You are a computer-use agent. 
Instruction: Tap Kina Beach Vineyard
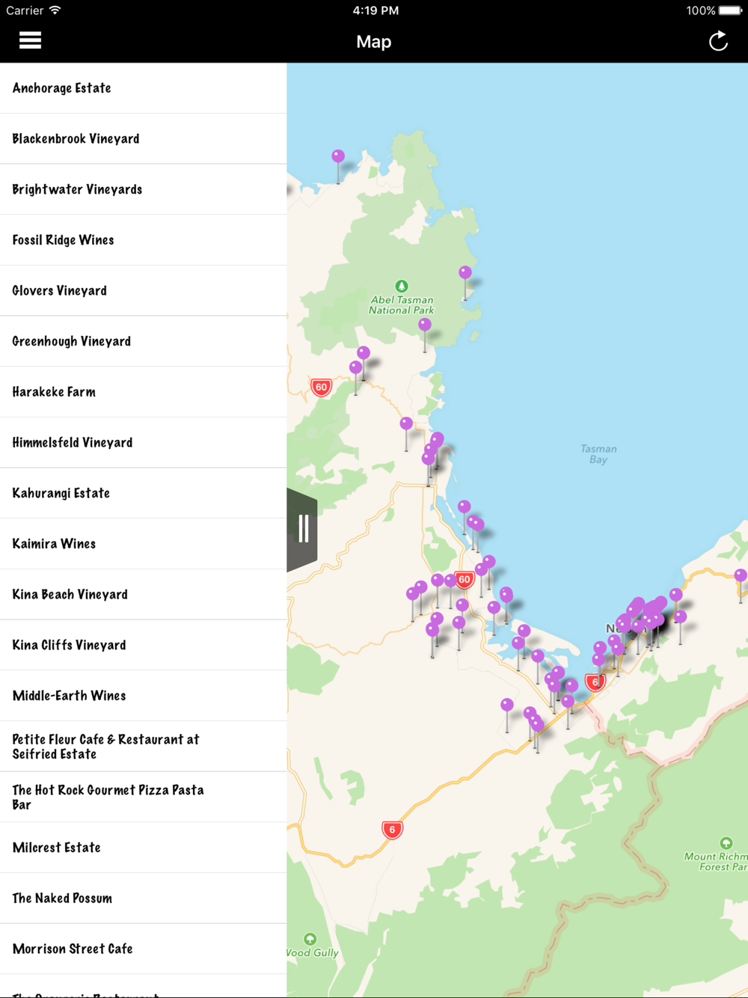(x=144, y=595)
